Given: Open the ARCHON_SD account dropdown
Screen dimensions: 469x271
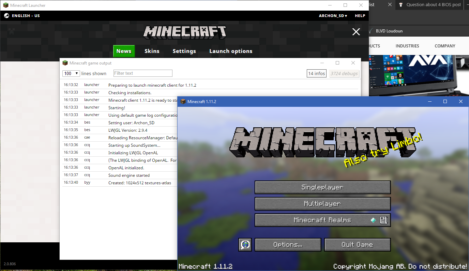Looking at the screenshot, I should point(333,16).
